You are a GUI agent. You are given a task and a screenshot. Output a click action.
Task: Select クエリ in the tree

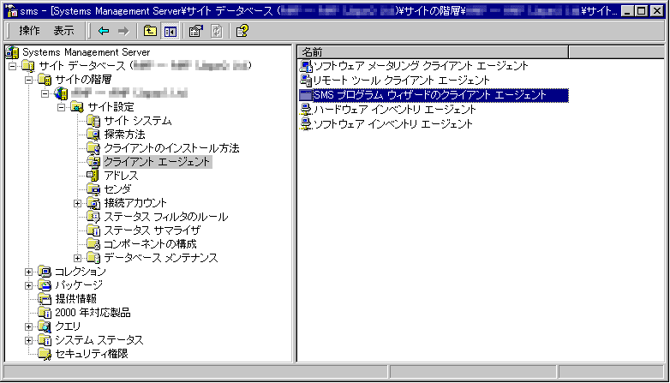(68, 326)
